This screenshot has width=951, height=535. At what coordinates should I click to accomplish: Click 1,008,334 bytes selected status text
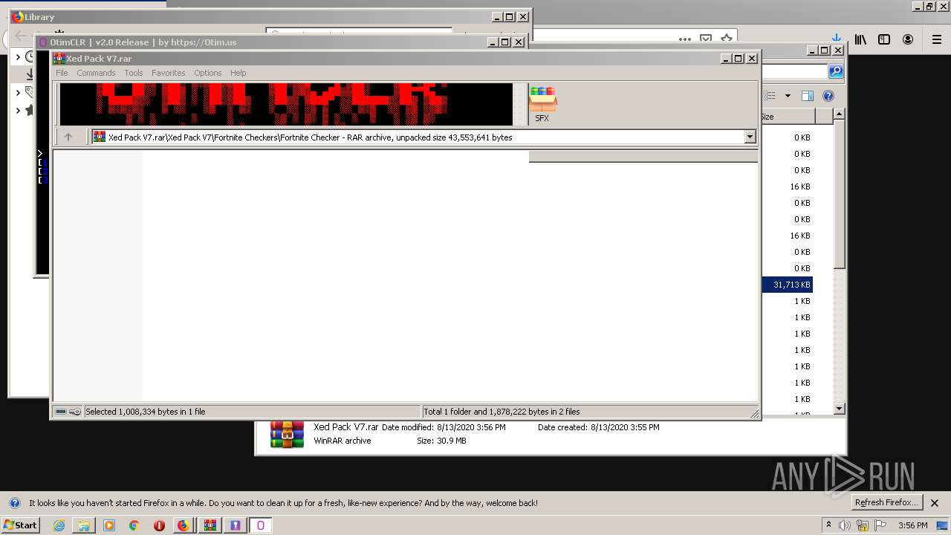(146, 412)
